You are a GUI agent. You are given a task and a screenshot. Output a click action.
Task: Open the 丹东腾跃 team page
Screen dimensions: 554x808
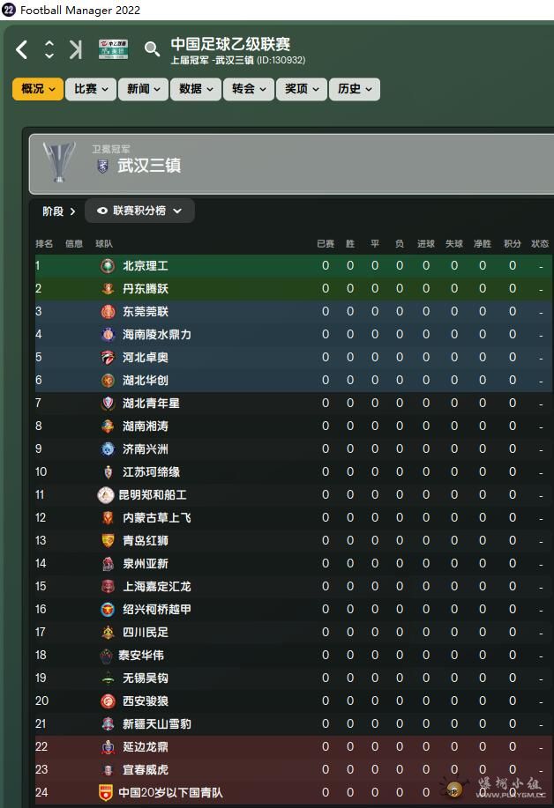pyautogui.click(x=146, y=288)
